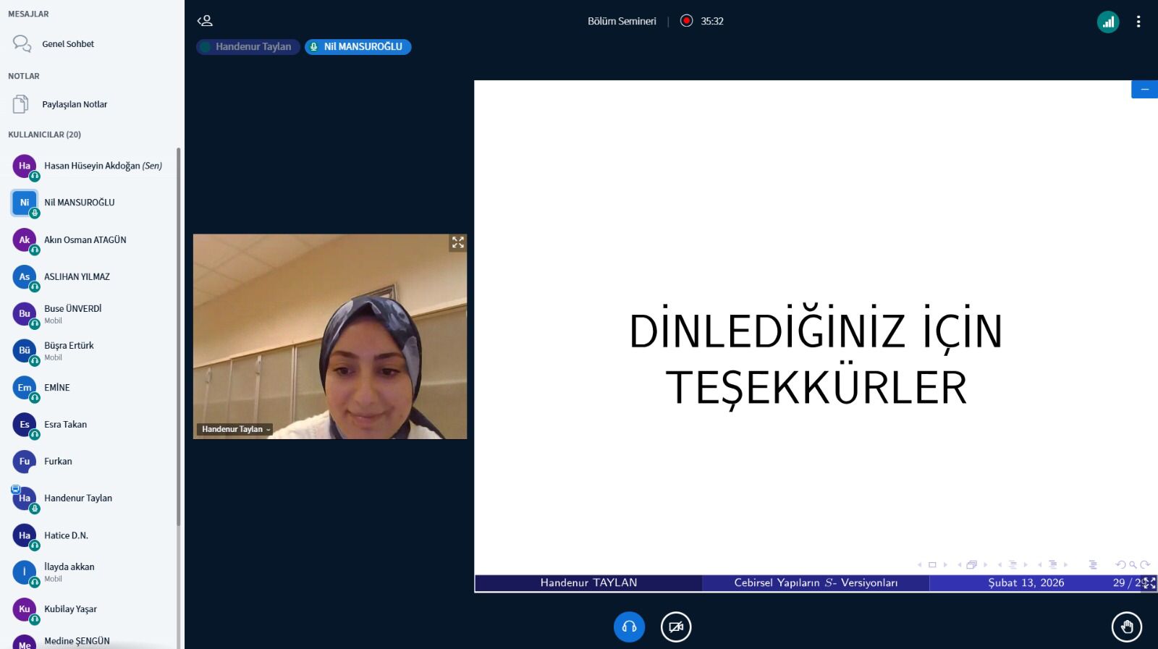The width and height of the screenshot is (1158, 649).
Task: Open the connection status indicator
Action: click(x=1107, y=22)
